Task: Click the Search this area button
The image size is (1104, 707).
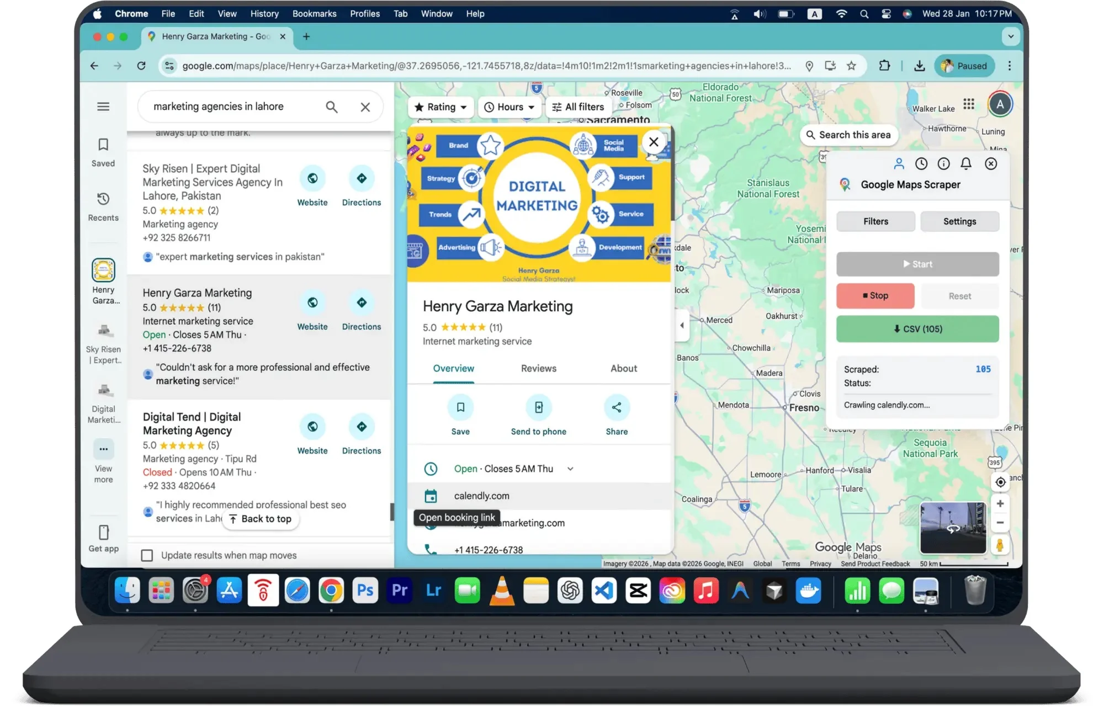Action: pyautogui.click(x=848, y=135)
